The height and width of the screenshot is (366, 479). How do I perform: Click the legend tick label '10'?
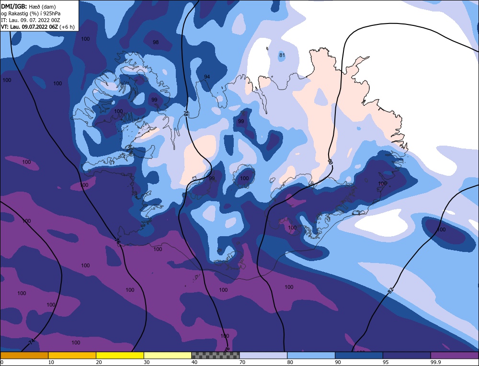click(51, 362)
